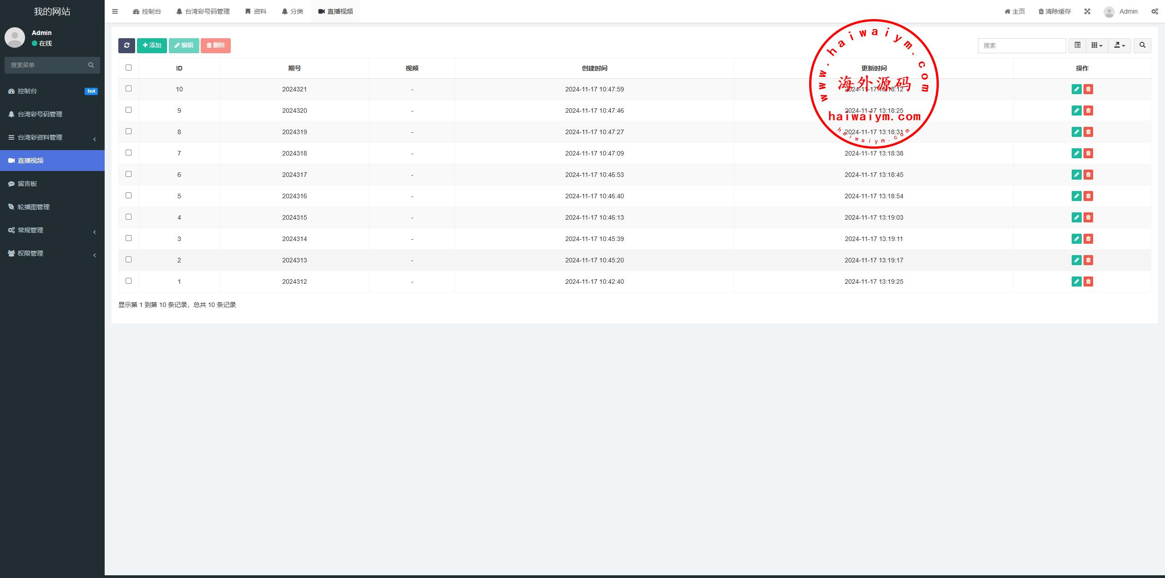Viewport: 1165px width, 578px height.
Task: Click the green edit icon for ID 10
Action: 1076,89
